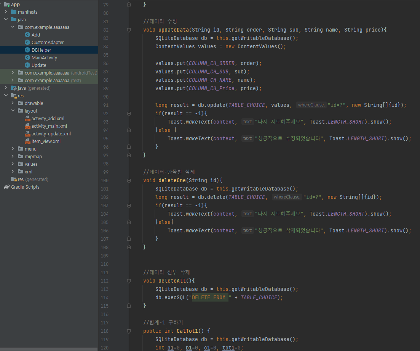Open activity_main.xml layout file
Viewport: 420px width, 351px height.
[49, 126]
